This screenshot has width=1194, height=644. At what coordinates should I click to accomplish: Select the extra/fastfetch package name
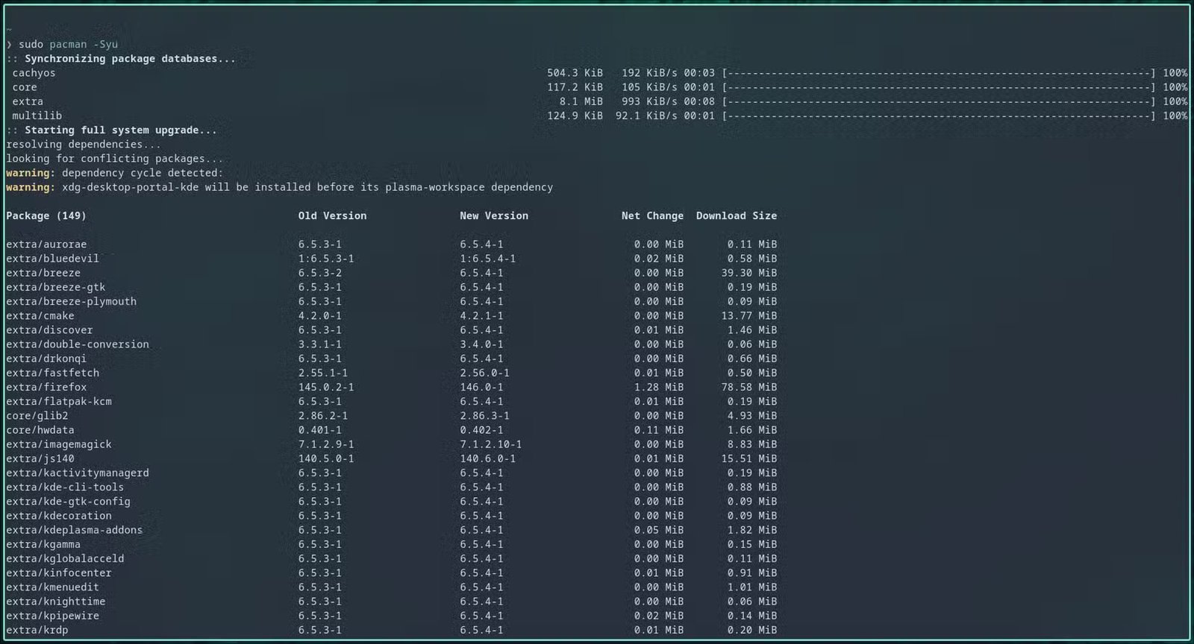click(x=52, y=373)
